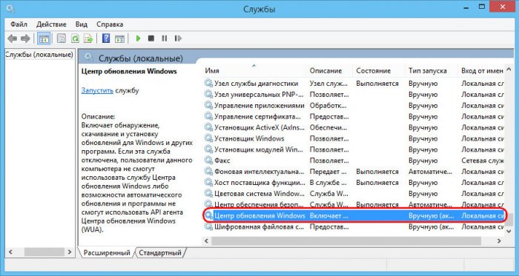
Task: Click the green Refresh toolbar icon
Action: (75, 38)
